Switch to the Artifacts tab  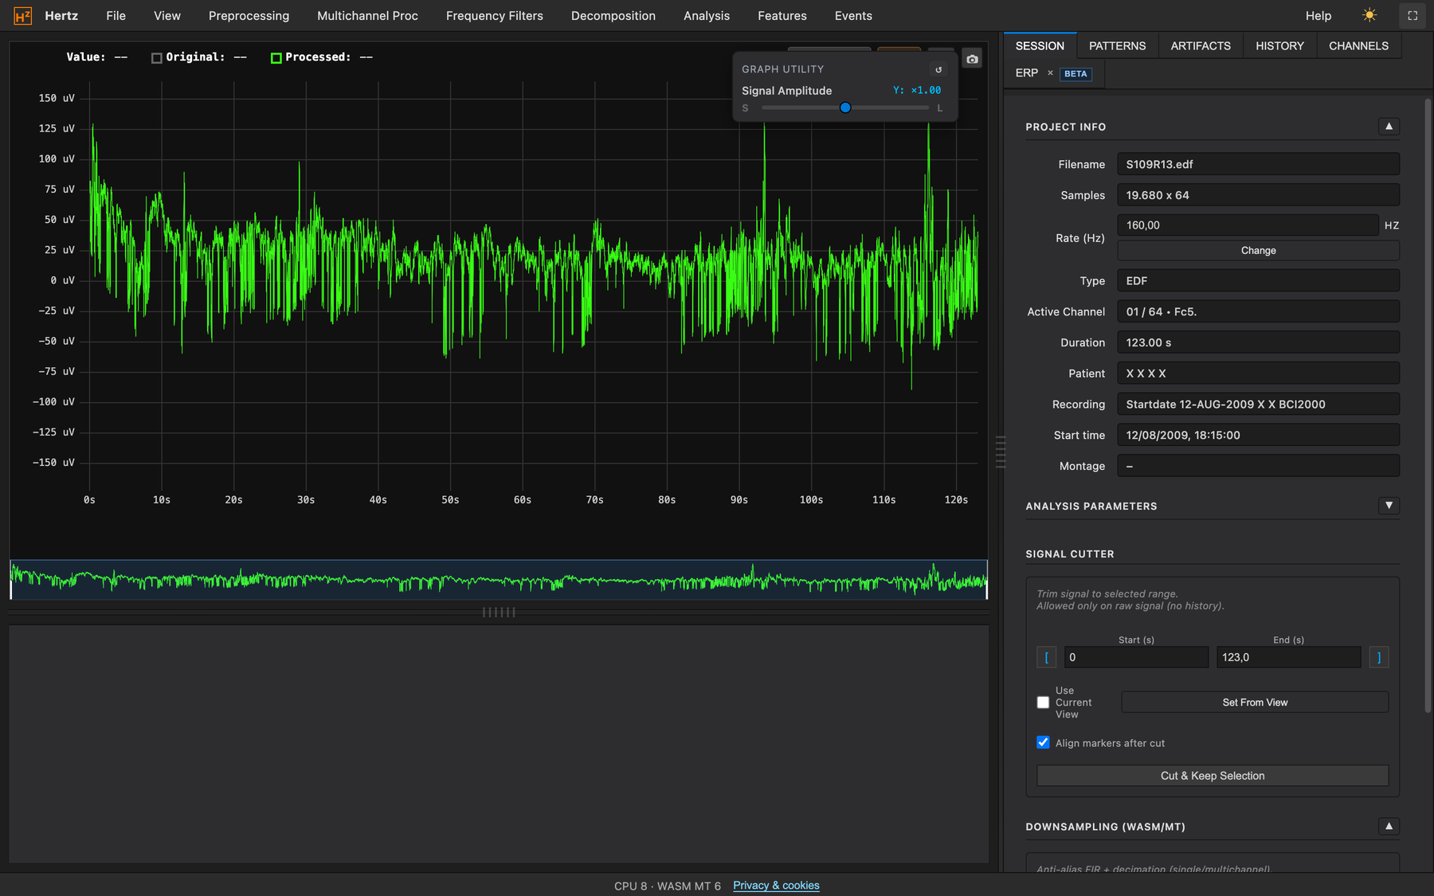pyautogui.click(x=1201, y=46)
